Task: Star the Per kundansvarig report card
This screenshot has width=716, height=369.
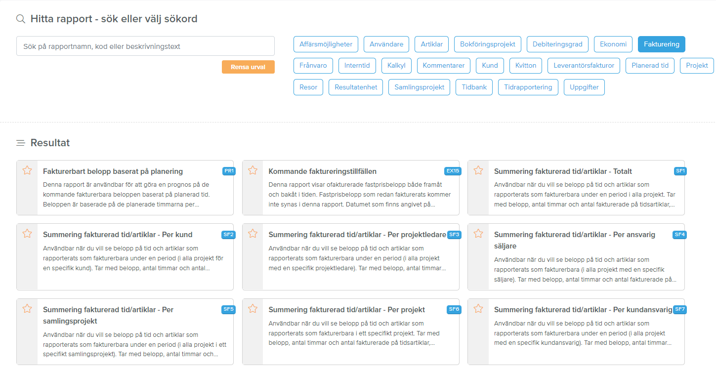Action: tap(478, 309)
